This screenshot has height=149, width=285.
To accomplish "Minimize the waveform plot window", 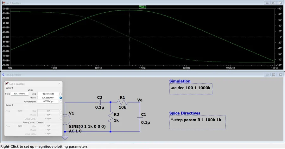I will 267,3.
